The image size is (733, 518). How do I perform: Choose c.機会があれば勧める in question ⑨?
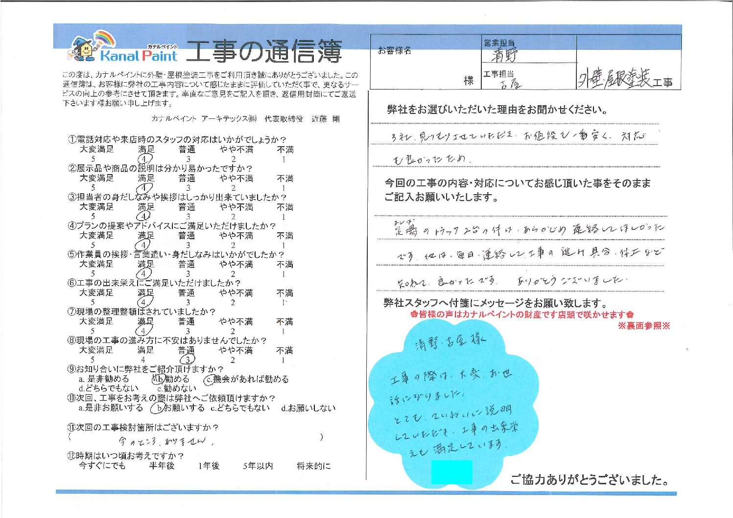[x=246, y=379]
